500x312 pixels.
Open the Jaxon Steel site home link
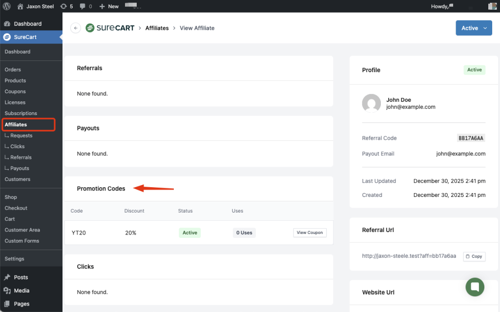point(35,6)
